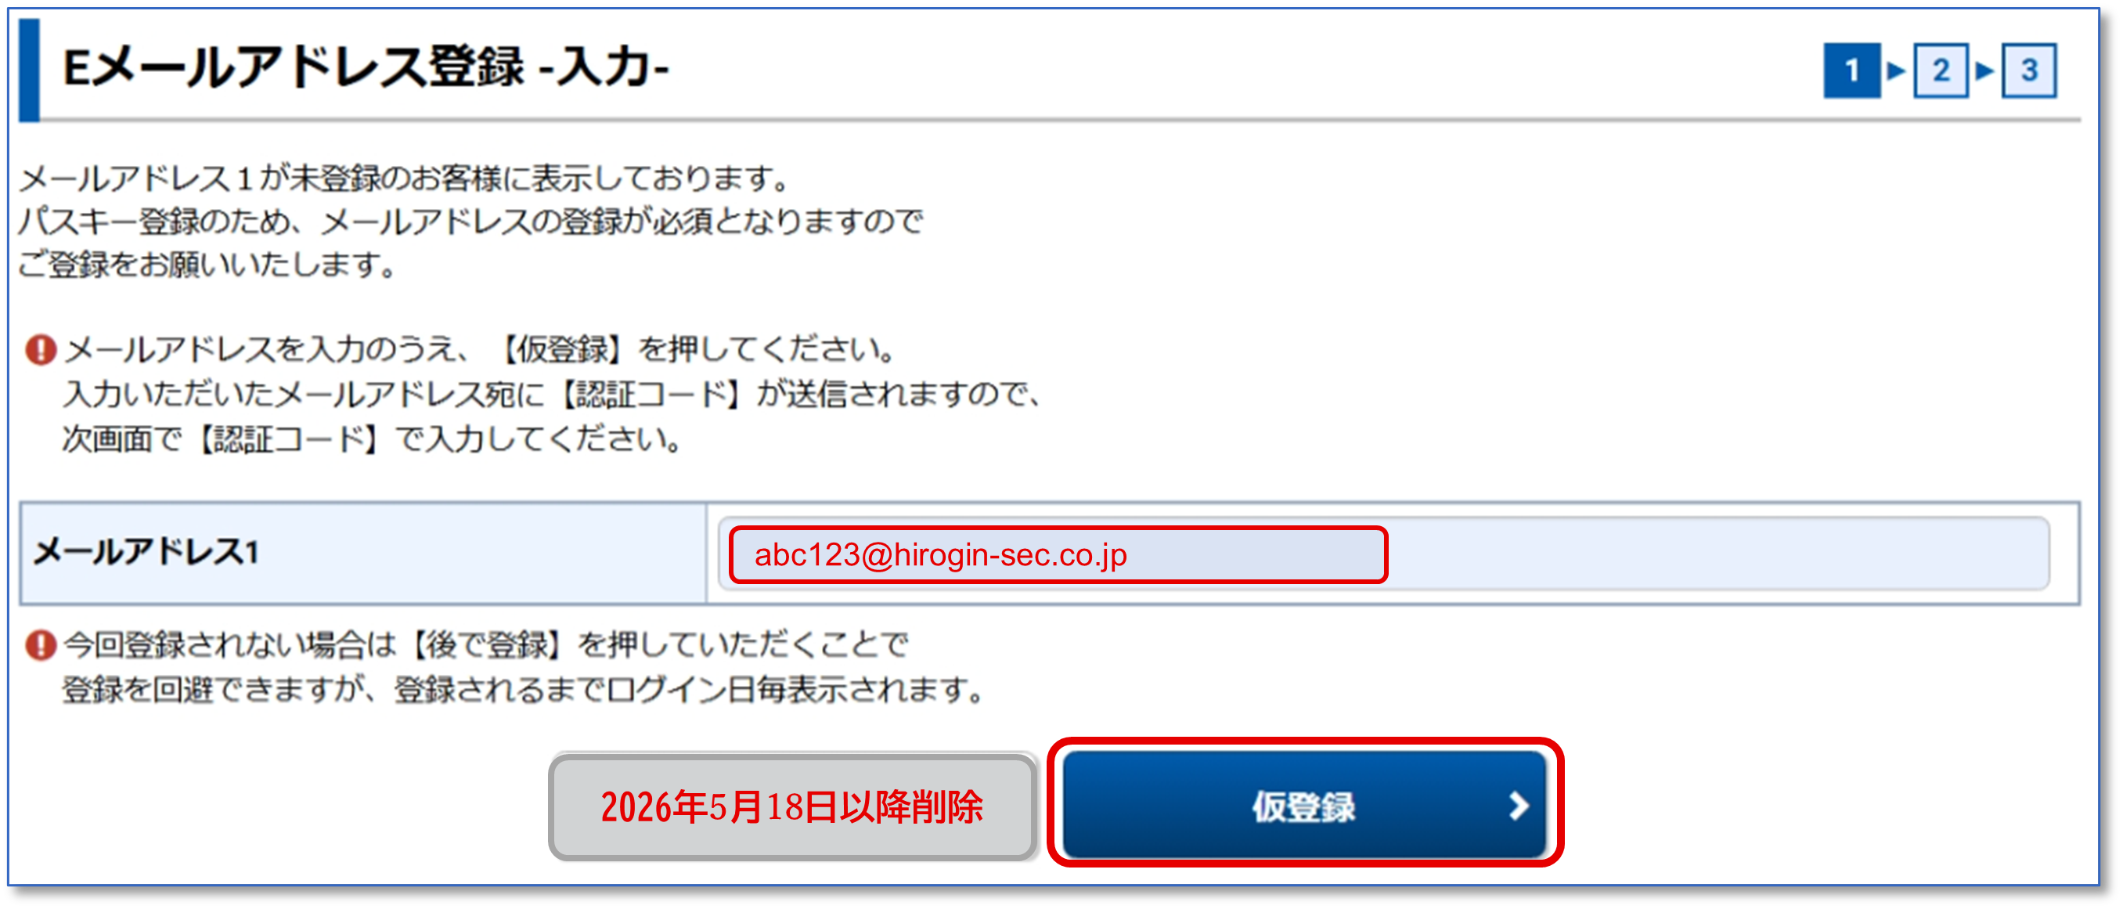The image size is (2123, 909).
Task: Click the 【認証コード】が送信されます instruction line
Action: 552,394
